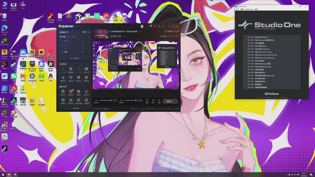The image size is (315, 177).
Task: Click the speaker icon in bottom bar
Action: pyautogui.click(x=121, y=100)
